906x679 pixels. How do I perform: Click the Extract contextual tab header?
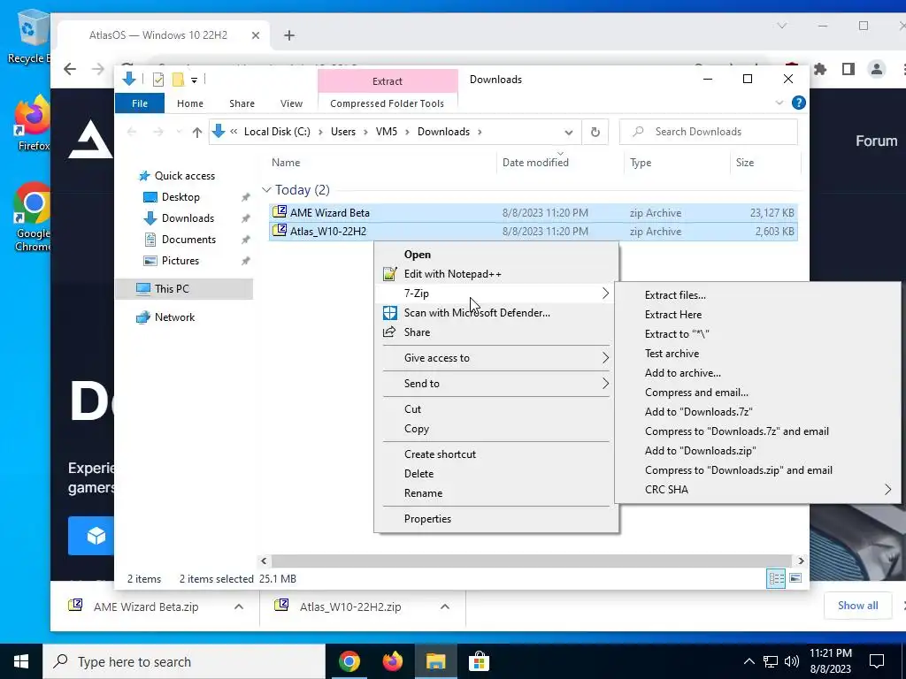click(388, 81)
